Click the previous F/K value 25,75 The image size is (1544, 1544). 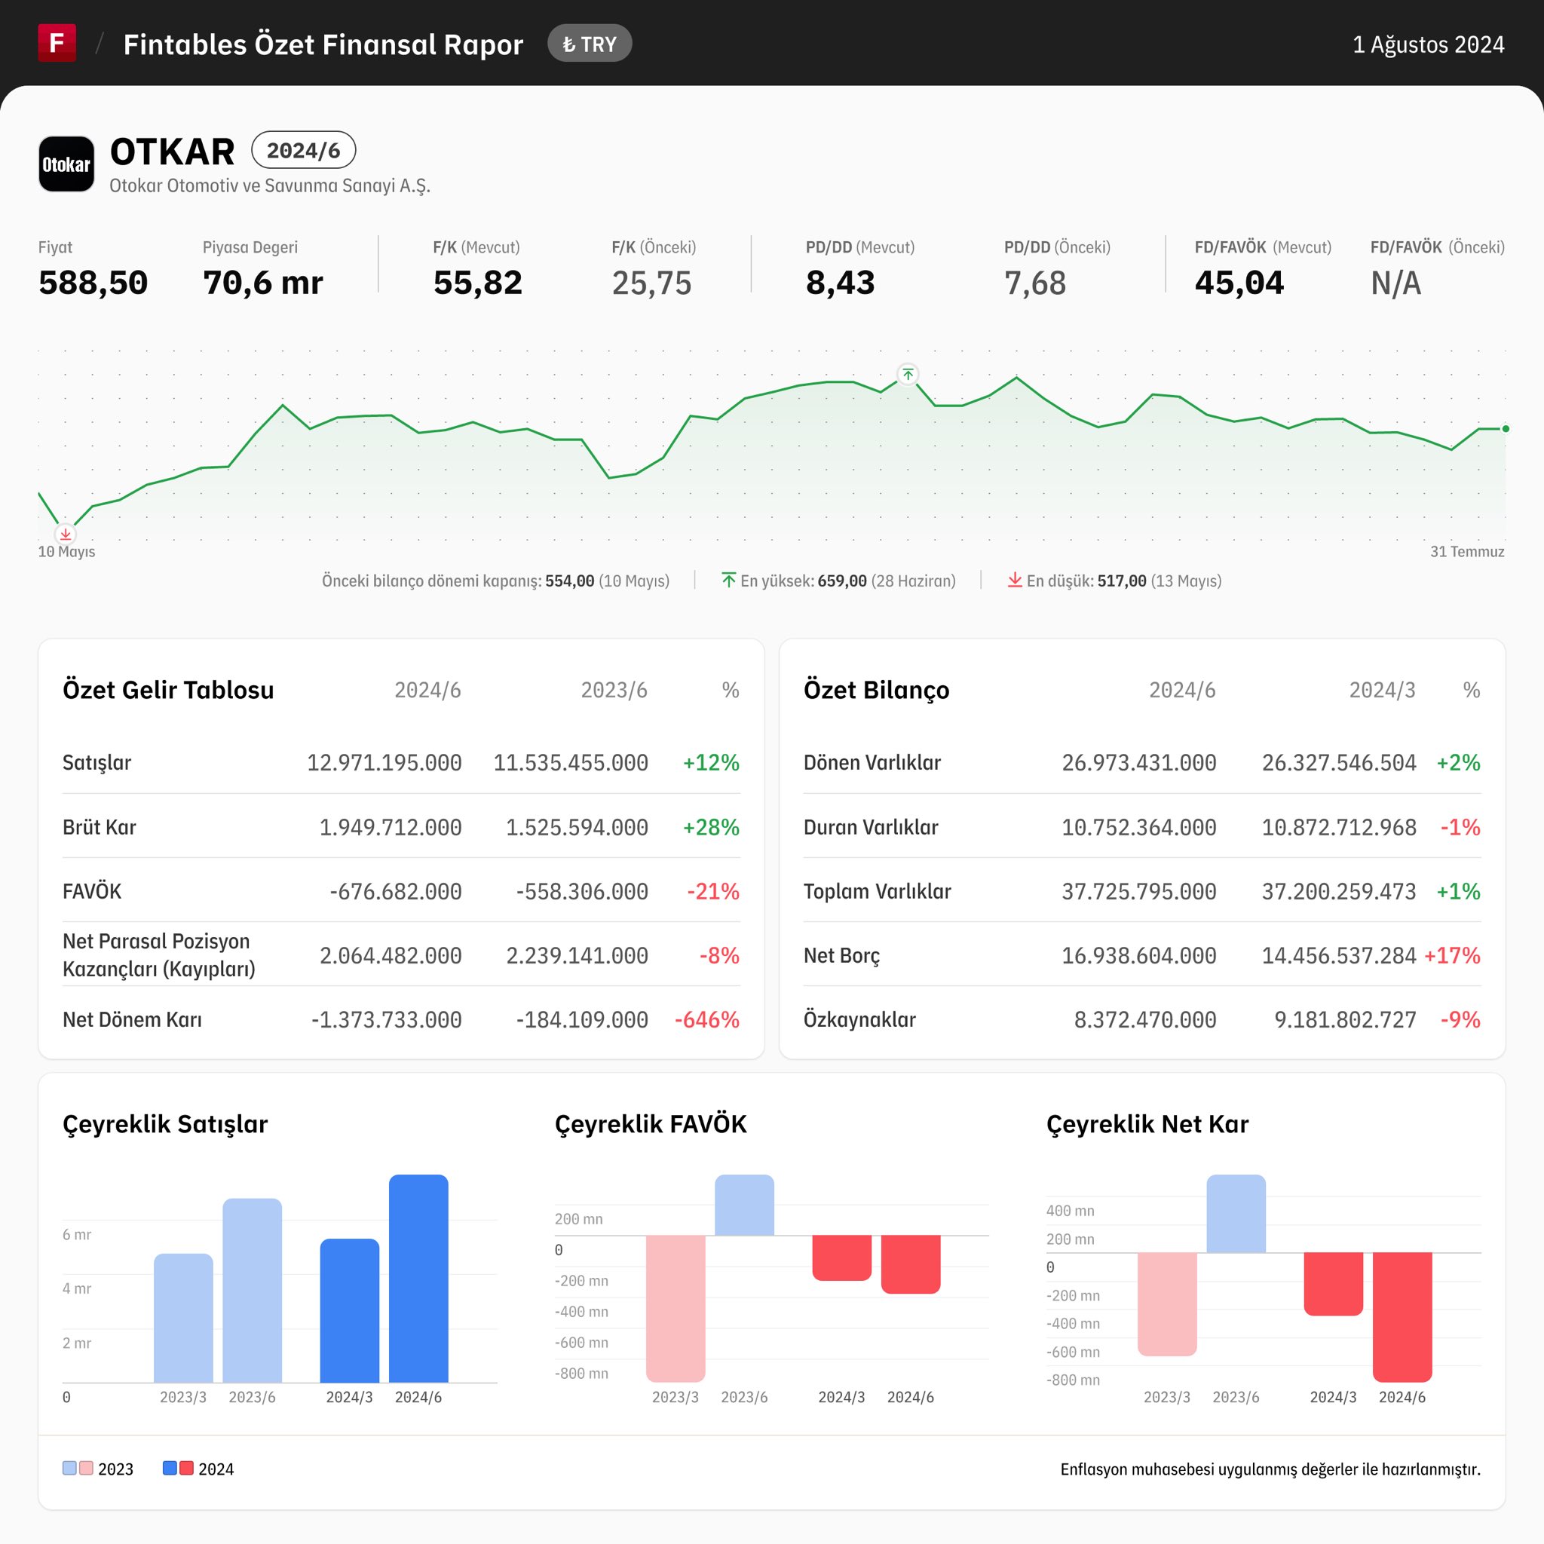coord(652,283)
